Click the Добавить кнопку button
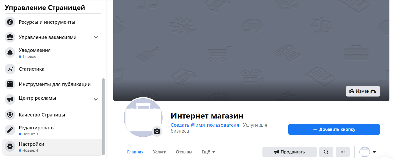Screen dimensions: 395x159 tap(334, 129)
